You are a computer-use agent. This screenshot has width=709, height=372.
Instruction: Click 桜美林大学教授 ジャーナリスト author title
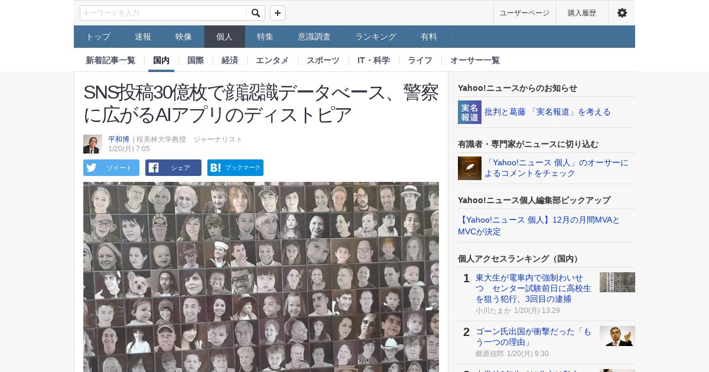pyautogui.click(x=190, y=139)
